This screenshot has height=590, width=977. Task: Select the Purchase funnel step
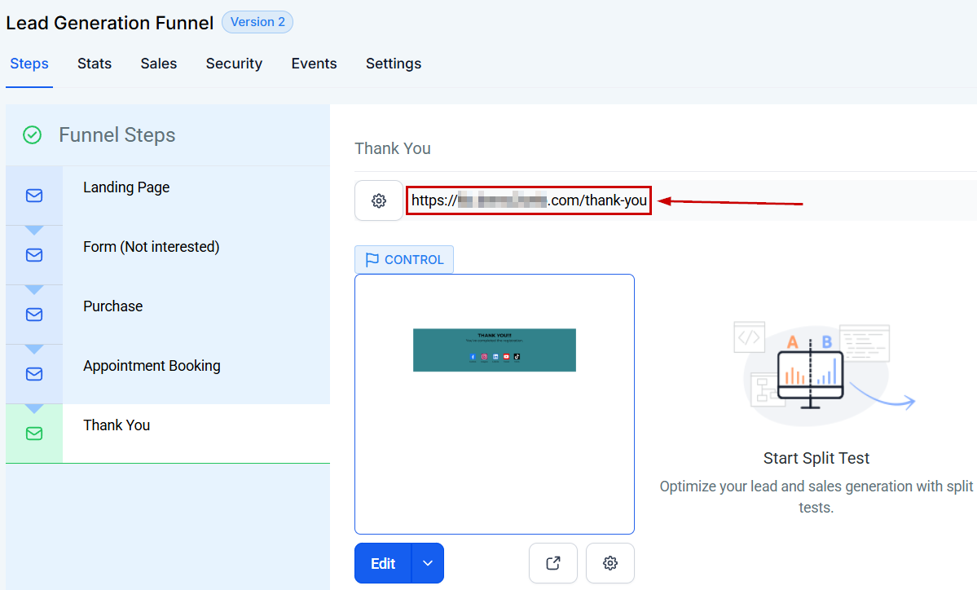[168, 315]
